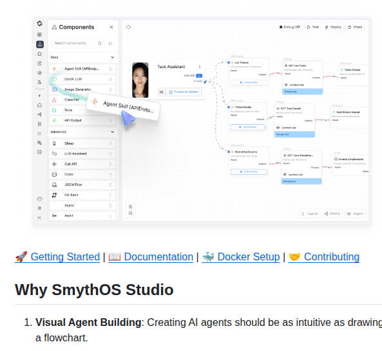Click the Test button

(x=313, y=27)
